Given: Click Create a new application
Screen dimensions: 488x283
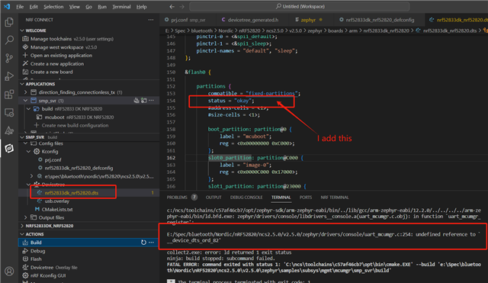Looking at the screenshot, I should 57,64.
